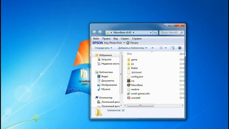This screenshot has height=129, width=229.
Task: Click the small-games.info shortcut icon
Action: coord(128,94)
